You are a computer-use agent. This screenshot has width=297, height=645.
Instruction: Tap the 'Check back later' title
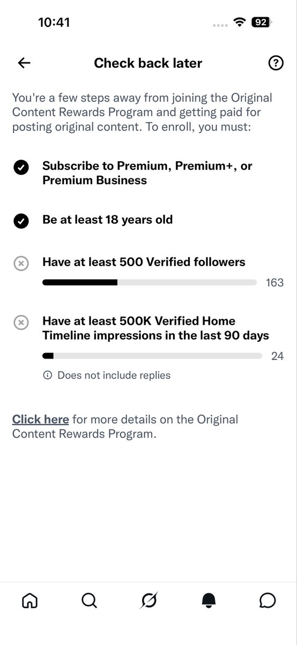pos(148,63)
